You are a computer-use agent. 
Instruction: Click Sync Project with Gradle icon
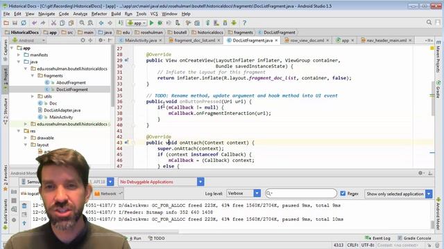point(208,23)
